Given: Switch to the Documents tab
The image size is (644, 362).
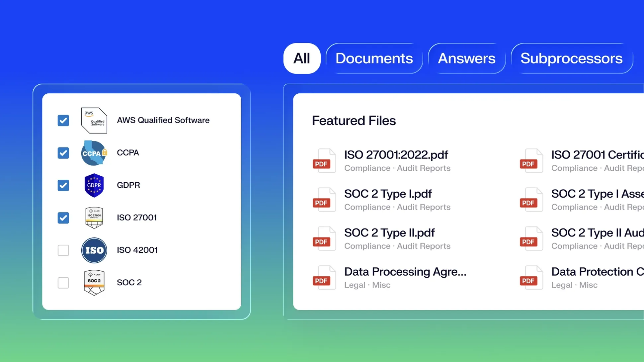Looking at the screenshot, I should 374,58.
